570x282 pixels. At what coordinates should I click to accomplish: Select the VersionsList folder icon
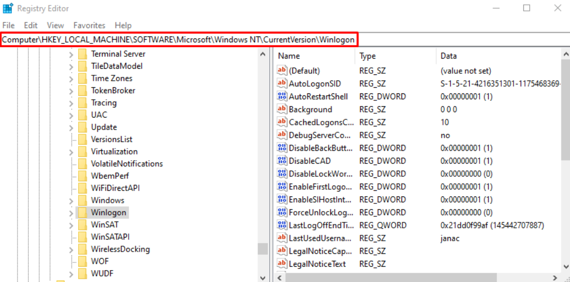(x=82, y=139)
